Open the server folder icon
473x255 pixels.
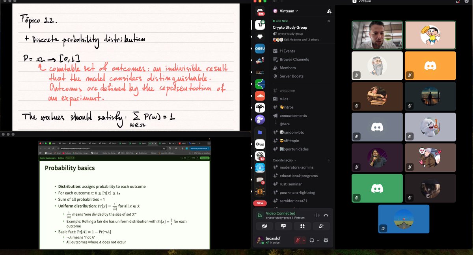260,132
